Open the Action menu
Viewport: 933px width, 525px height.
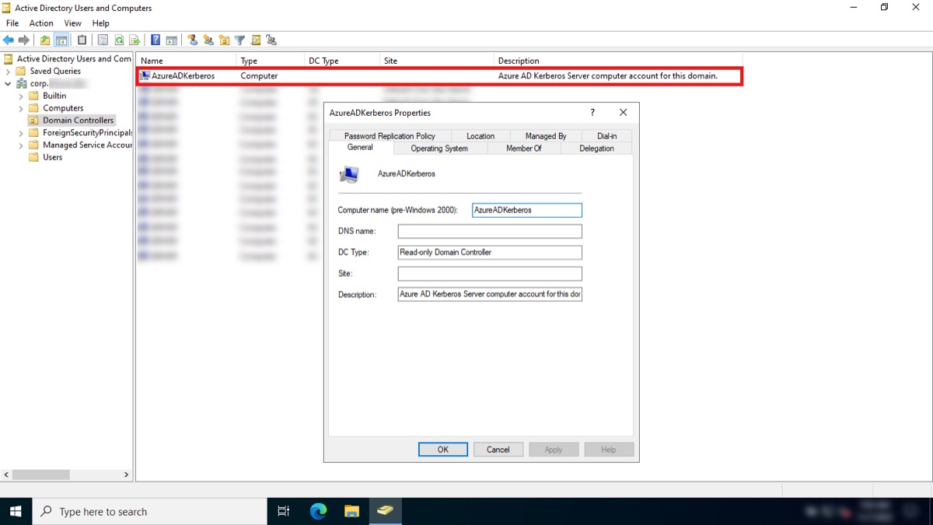pyautogui.click(x=41, y=23)
